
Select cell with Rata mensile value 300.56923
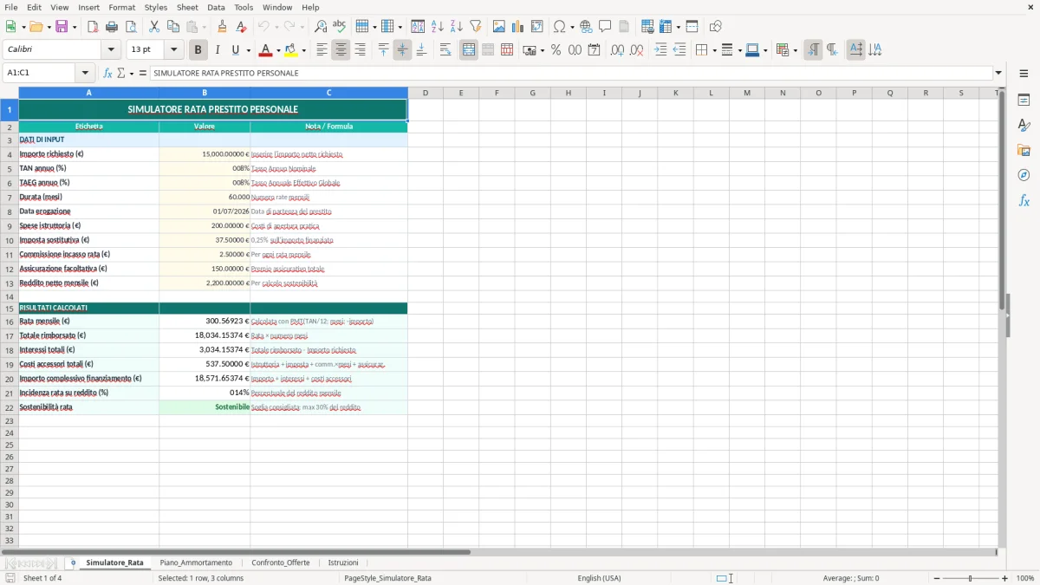205,322
